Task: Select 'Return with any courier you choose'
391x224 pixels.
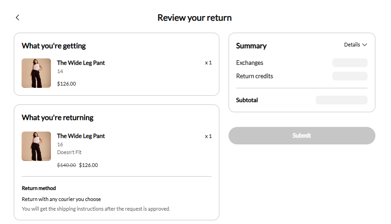Action: (61, 199)
